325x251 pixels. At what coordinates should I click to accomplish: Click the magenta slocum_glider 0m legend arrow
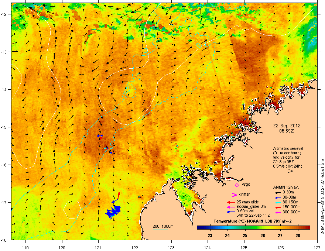(231, 207)
